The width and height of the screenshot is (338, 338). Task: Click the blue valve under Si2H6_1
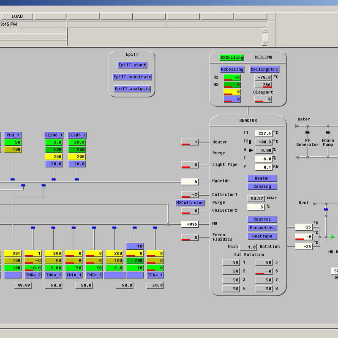[53, 180]
